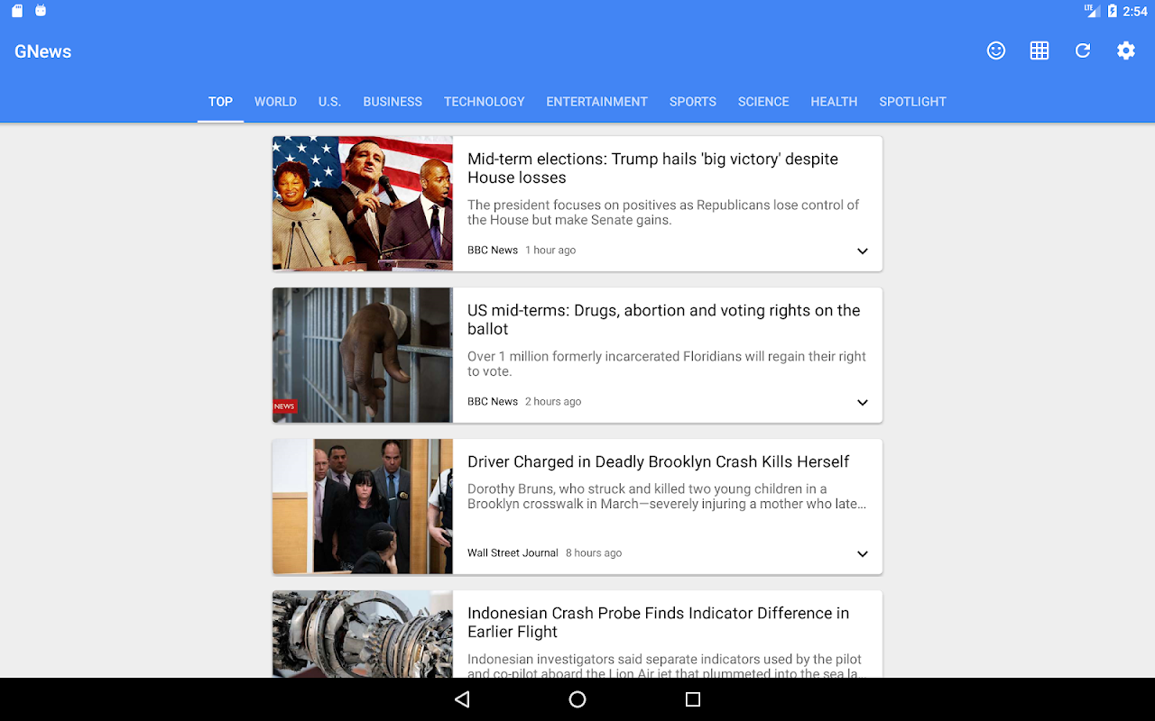This screenshot has height=721, width=1155.
Task: Tap the 2:54 clock in status bar
Action: [1135, 11]
